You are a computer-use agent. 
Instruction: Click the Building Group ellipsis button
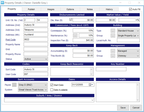(113, 36)
